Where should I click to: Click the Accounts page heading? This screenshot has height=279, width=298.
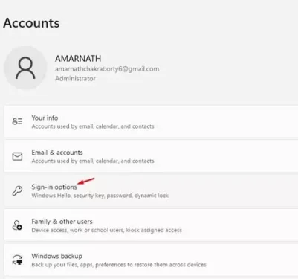pos(31,23)
